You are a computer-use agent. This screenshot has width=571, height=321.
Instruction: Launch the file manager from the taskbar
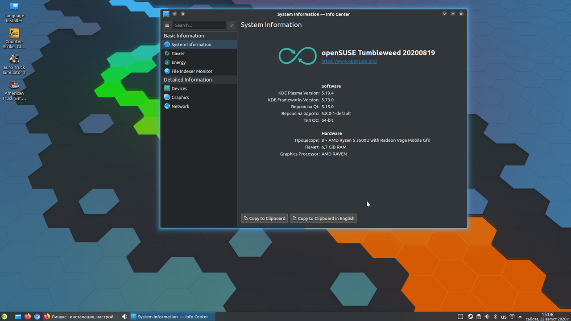[x=18, y=317]
